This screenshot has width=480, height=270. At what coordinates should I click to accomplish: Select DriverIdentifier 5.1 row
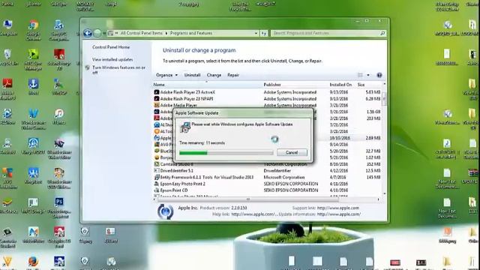pyautogui.click(x=267, y=170)
